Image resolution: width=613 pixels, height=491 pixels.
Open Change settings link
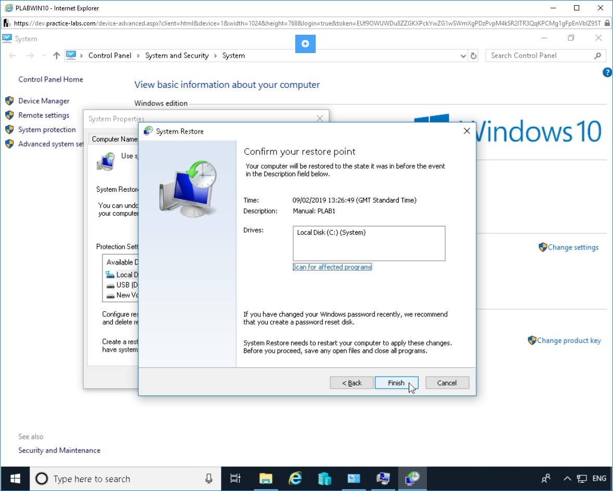pos(573,247)
